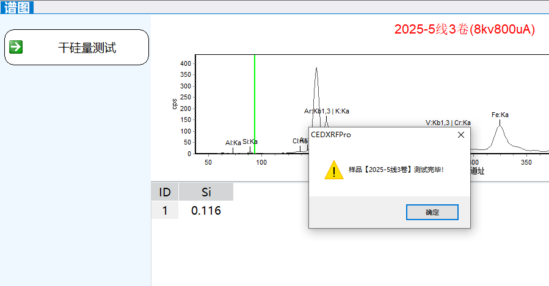This screenshot has height=286, width=549.
Task: Click the cps axis label on chart
Action: click(x=175, y=104)
